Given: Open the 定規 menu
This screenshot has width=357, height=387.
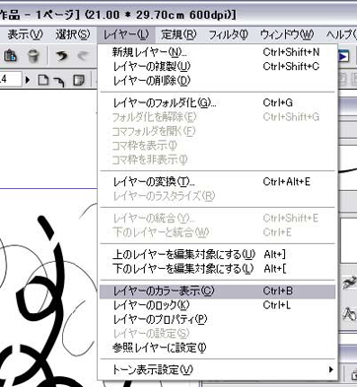Looking at the screenshot, I should 178,34.
